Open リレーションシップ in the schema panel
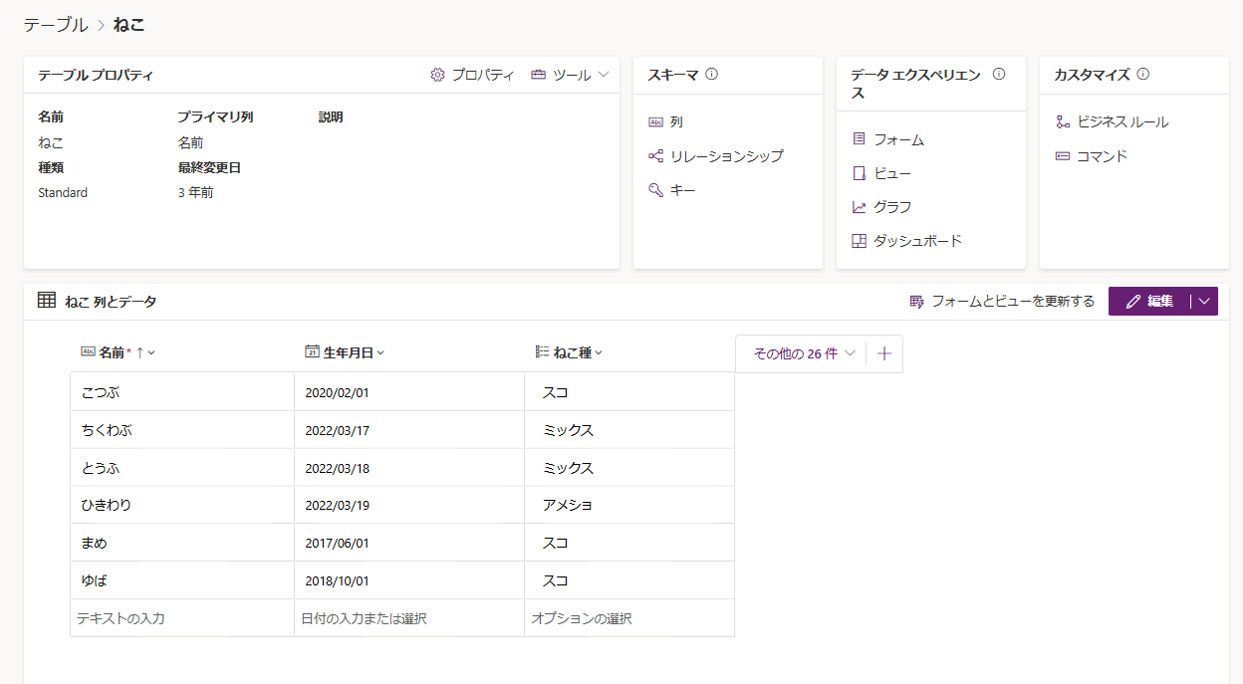 point(722,155)
